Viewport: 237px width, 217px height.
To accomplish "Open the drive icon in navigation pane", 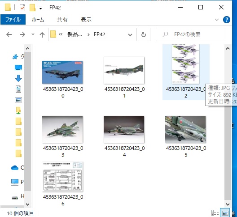I will pos(15,198).
